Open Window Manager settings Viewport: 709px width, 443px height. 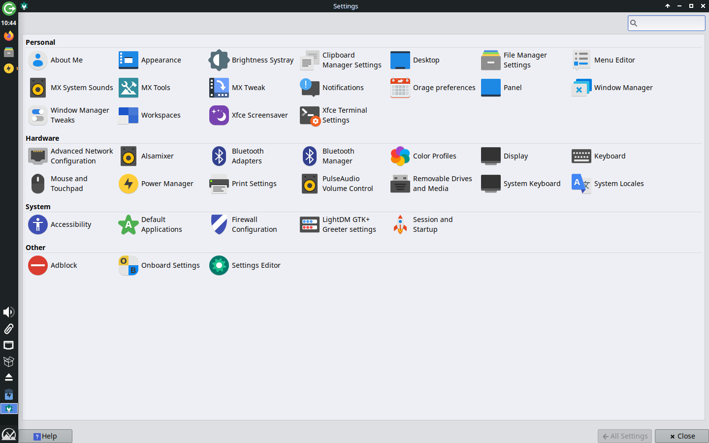tap(612, 88)
